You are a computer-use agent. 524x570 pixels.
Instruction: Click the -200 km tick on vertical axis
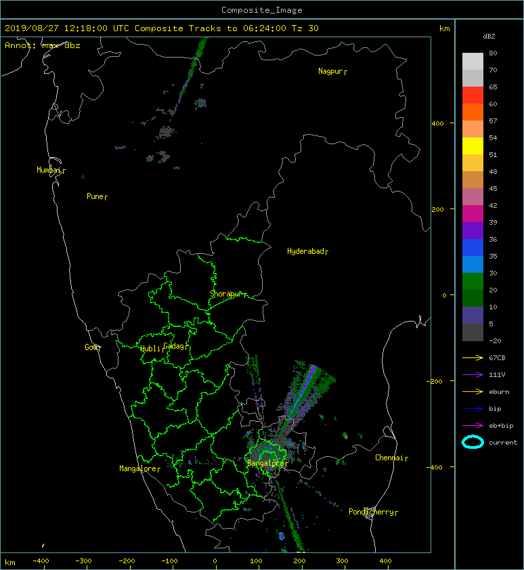pos(435,381)
